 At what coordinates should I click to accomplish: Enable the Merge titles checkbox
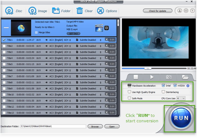click(36, 32)
